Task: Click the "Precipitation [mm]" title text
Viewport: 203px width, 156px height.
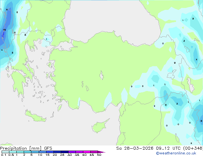Action: click(x=21, y=148)
